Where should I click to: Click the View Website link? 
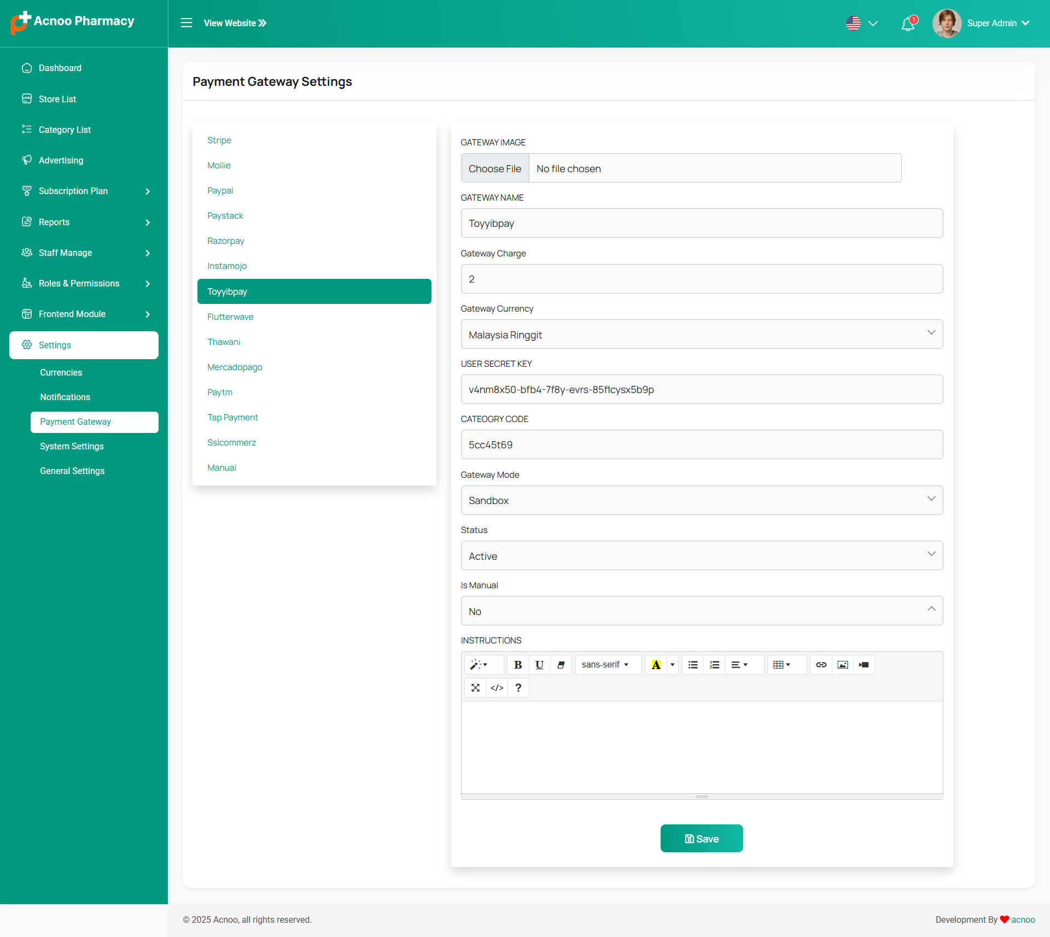(x=235, y=23)
